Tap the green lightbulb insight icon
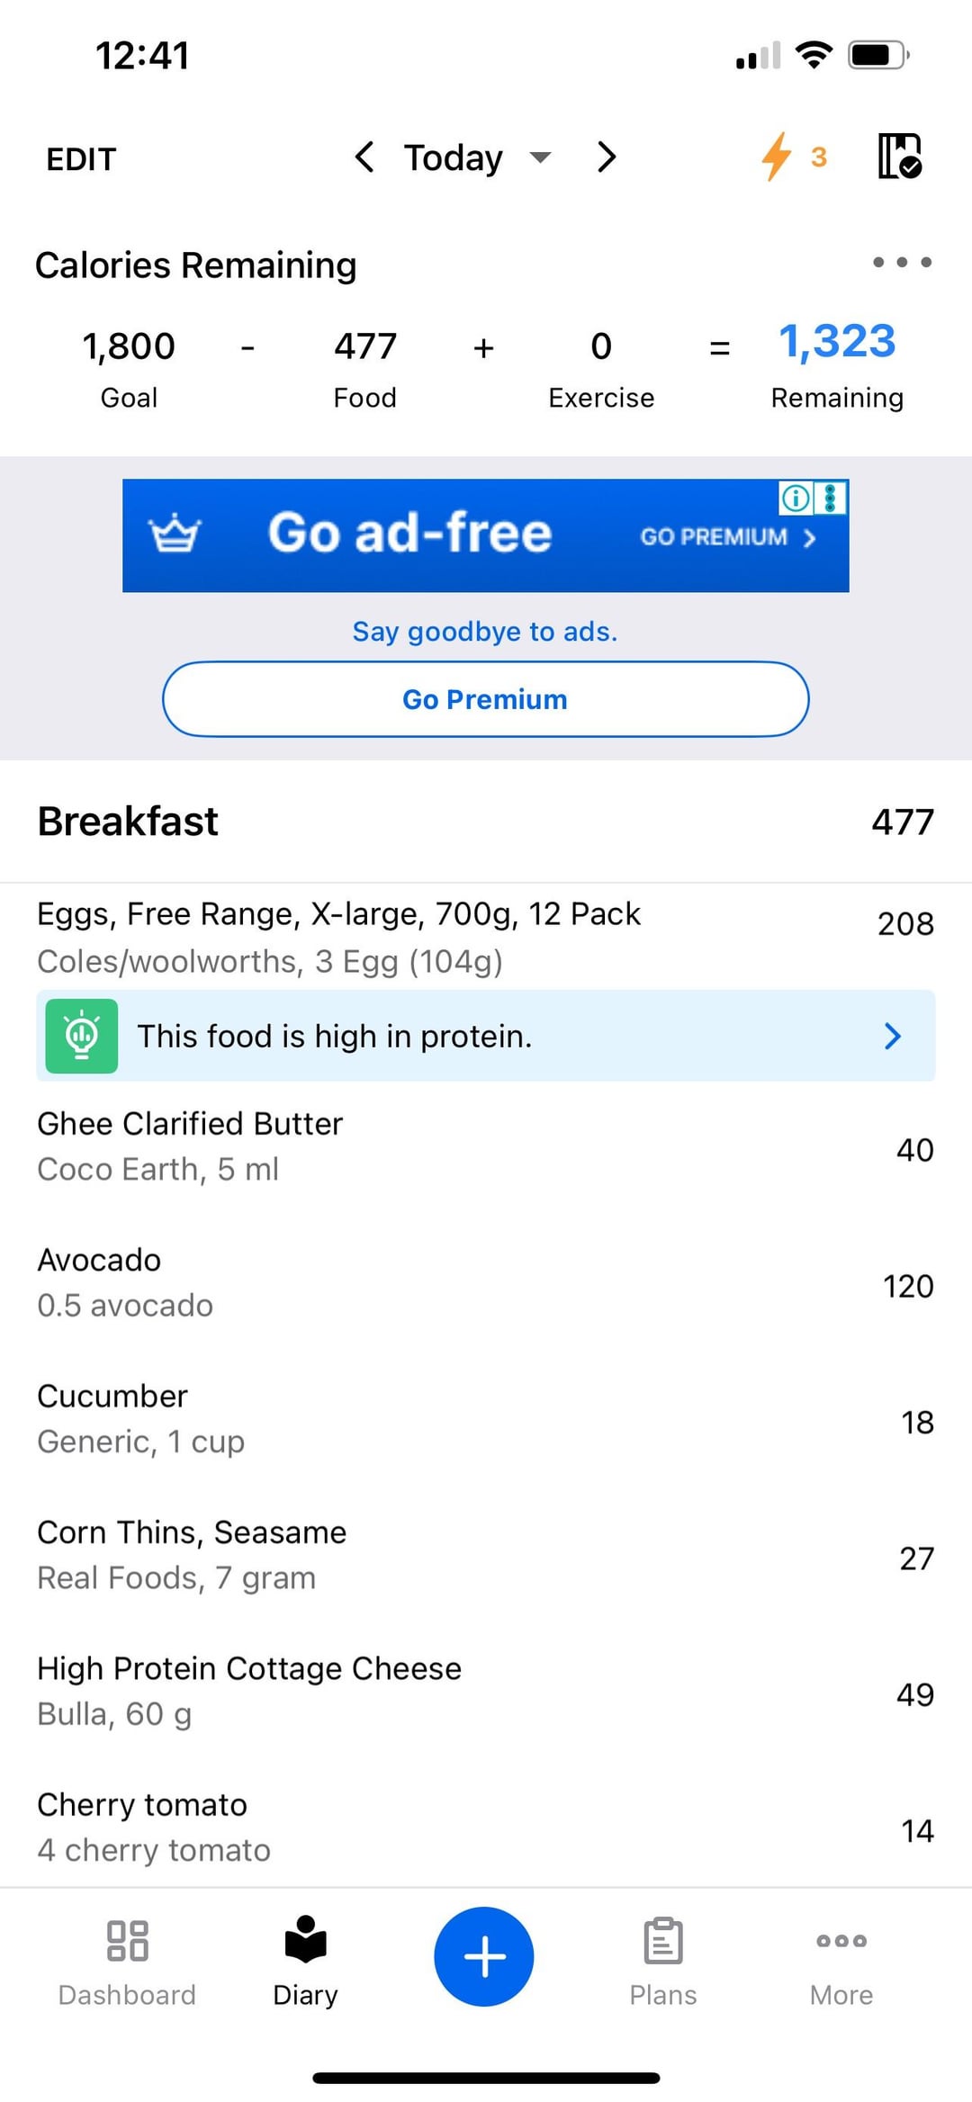The image size is (972, 2102). tap(82, 1036)
